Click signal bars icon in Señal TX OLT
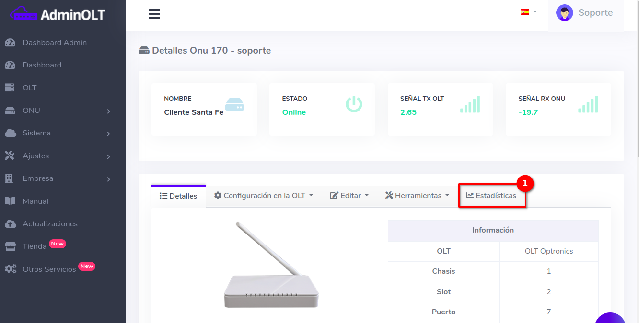Image resolution: width=639 pixels, height=323 pixels. pos(470,104)
